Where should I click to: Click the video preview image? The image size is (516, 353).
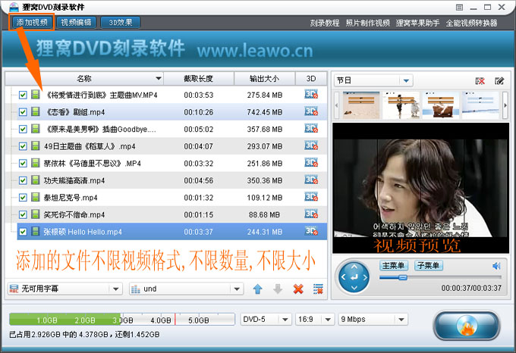(420, 188)
